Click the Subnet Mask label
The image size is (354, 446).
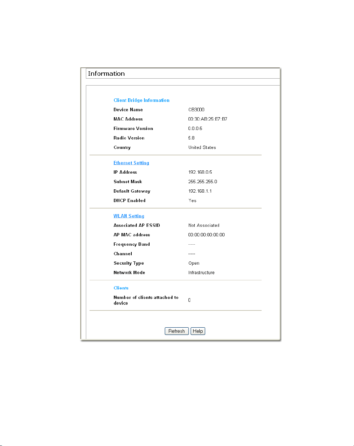[128, 182]
